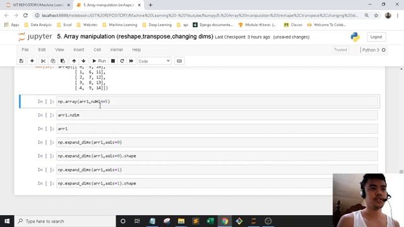Open Excel from the taskbar
Screen dimensions: 404x227
tap(210, 221)
